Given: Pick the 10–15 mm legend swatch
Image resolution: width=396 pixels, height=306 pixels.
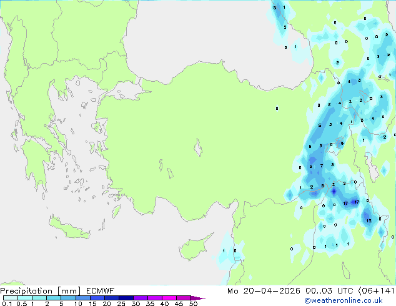Looking at the screenshot, I should point(82,298).
